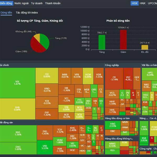Open the Thanh khoản tab

coord(53,3)
